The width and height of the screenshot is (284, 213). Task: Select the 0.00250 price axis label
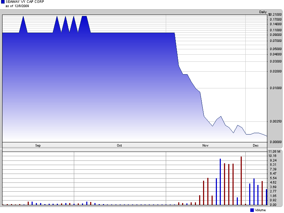point(275,121)
